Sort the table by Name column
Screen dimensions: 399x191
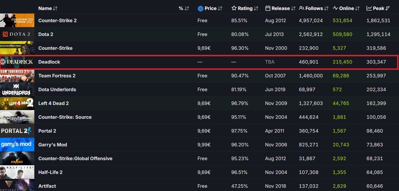coord(48,8)
